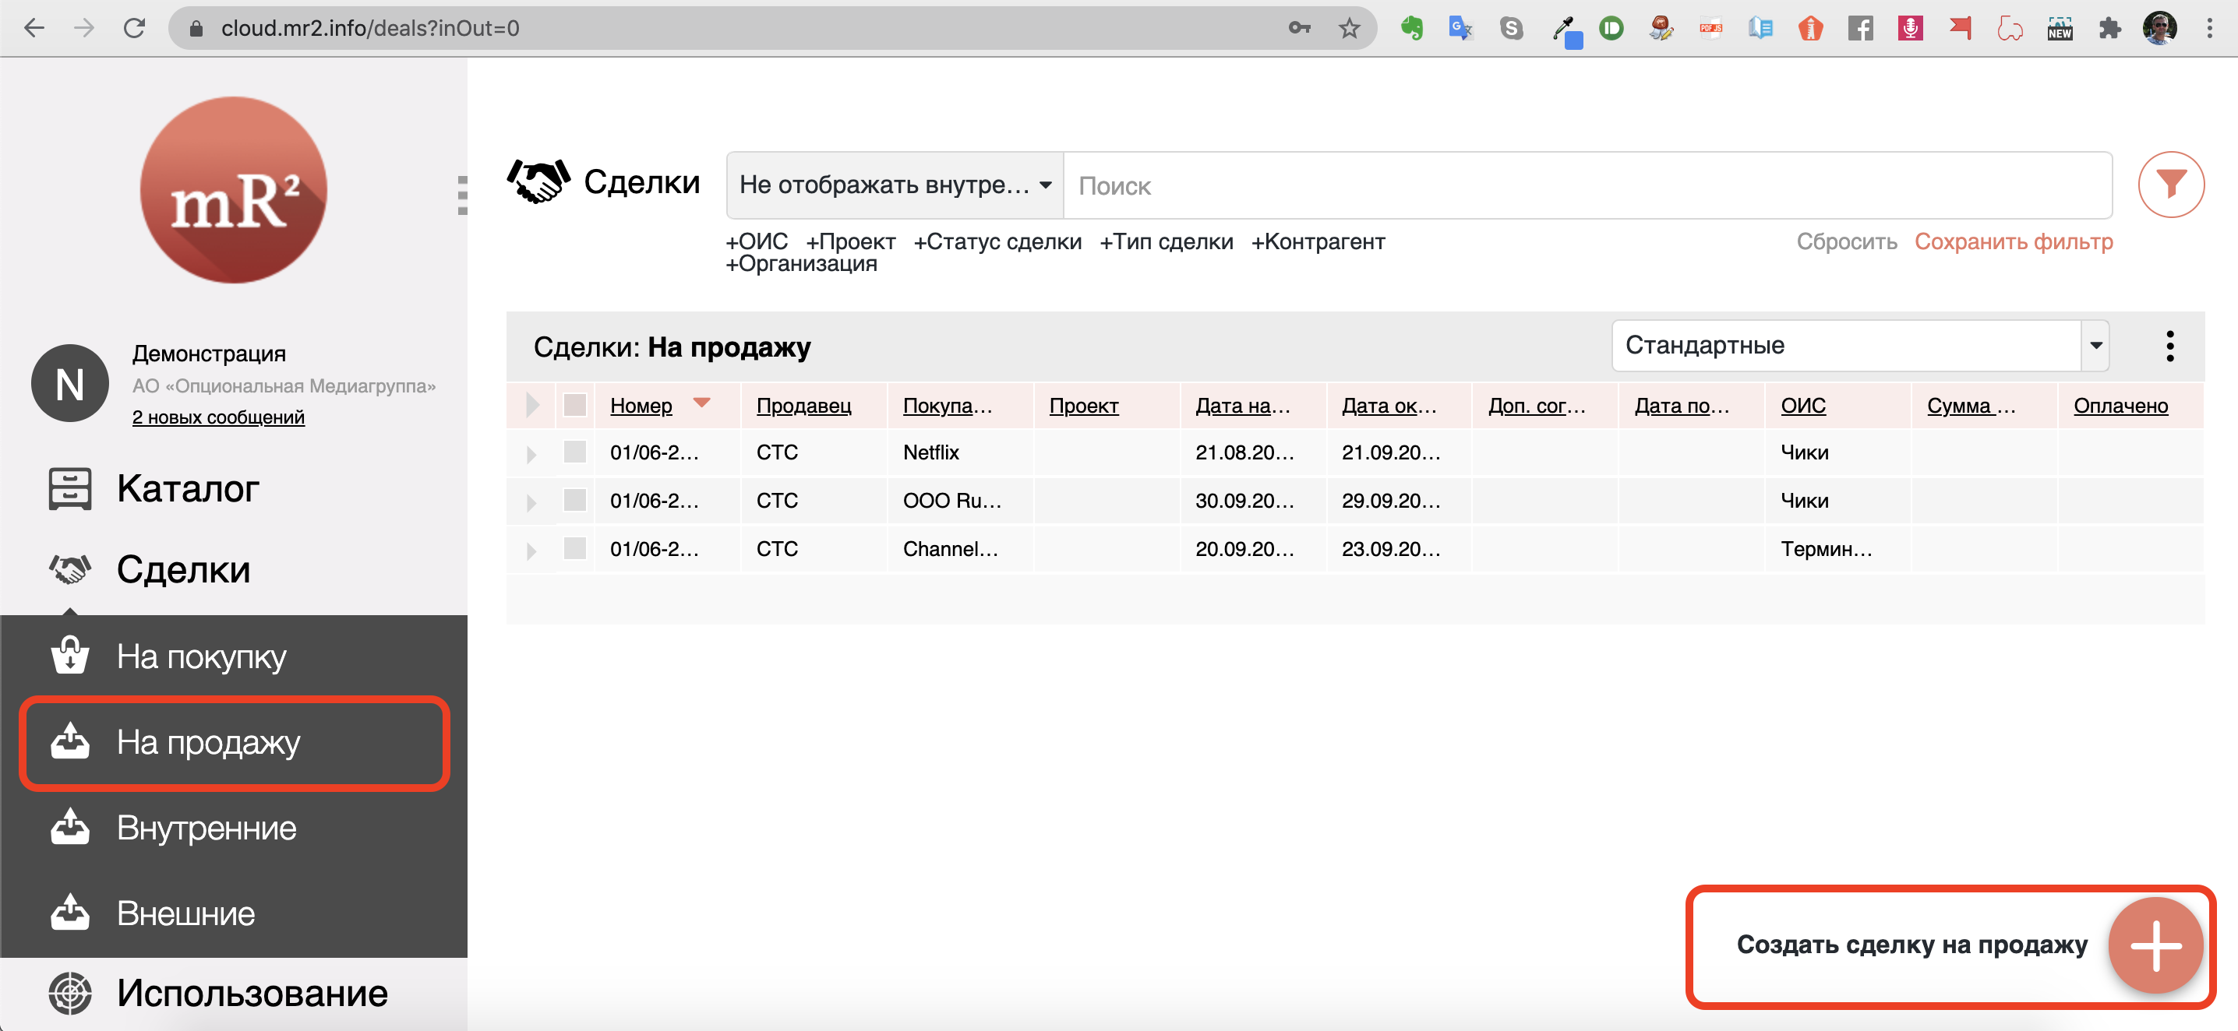
Task: Click into the Поиск search field
Action: click(1587, 185)
